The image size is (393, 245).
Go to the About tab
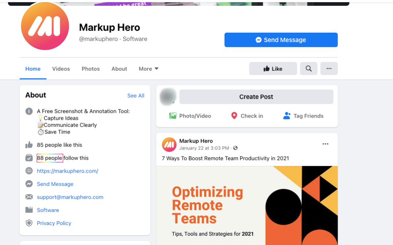119,69
